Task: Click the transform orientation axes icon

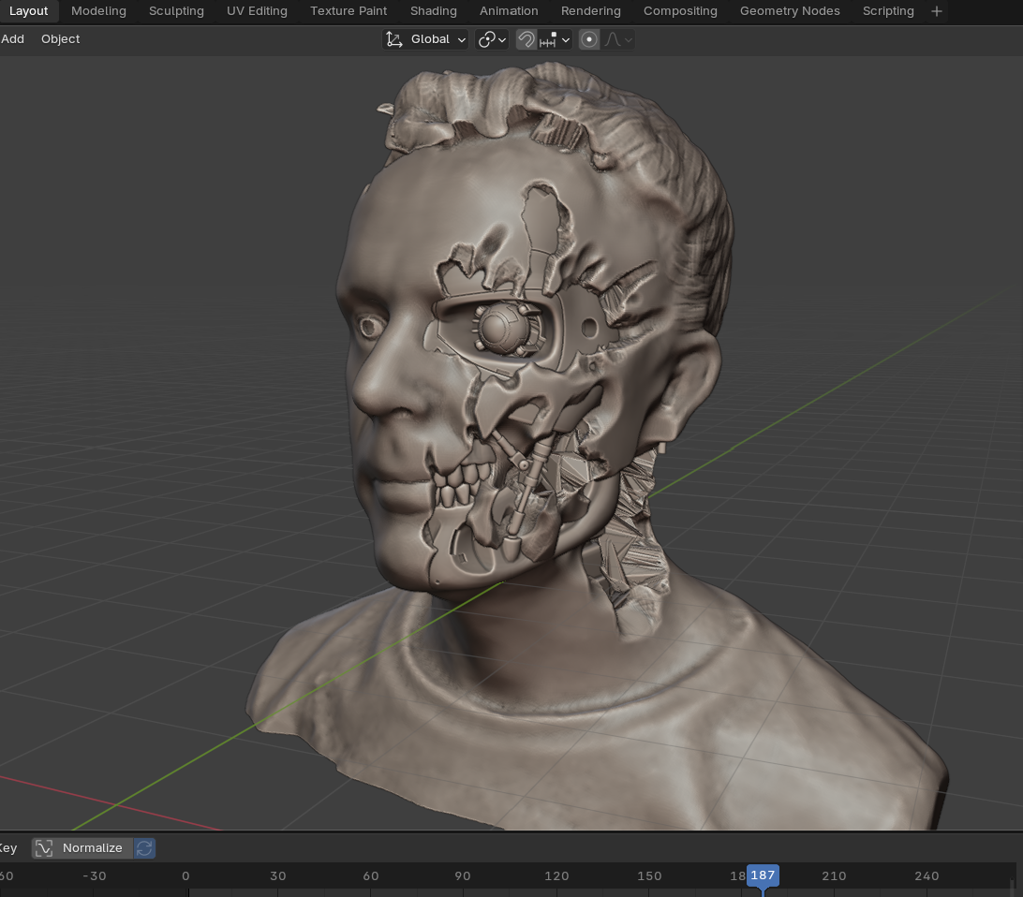Action: (x=394, y=39)
